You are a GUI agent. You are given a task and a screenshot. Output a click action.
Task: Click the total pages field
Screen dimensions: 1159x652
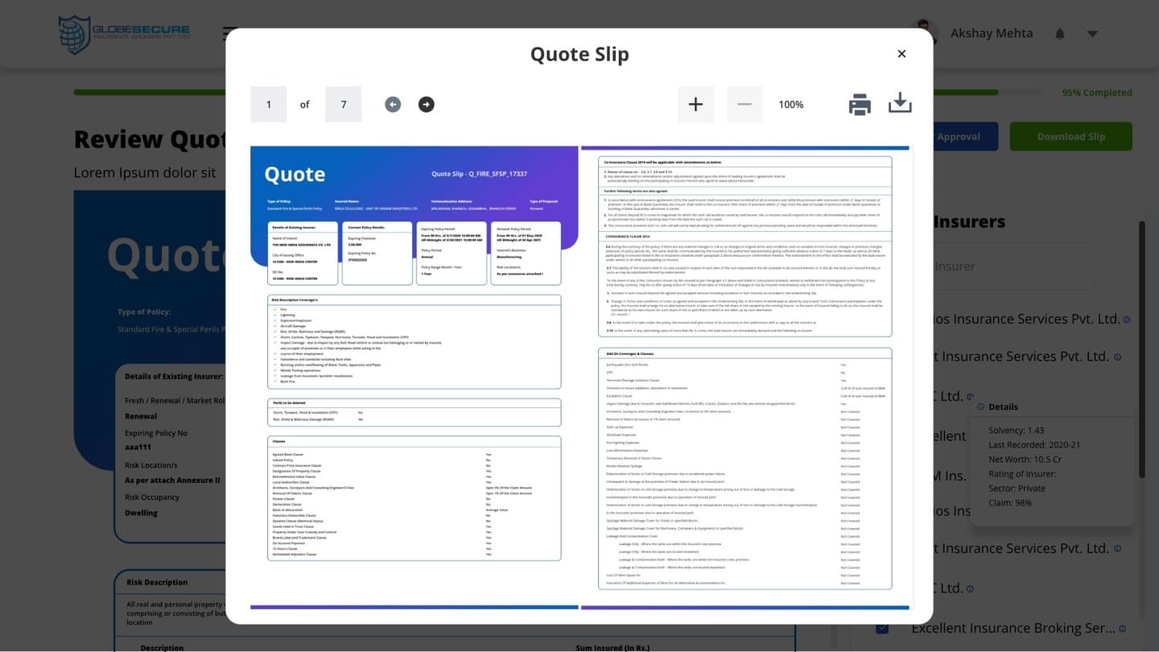click(344, 105)
